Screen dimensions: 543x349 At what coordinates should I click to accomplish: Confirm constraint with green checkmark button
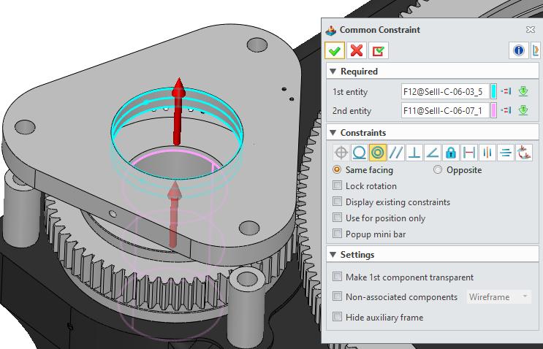335,50
